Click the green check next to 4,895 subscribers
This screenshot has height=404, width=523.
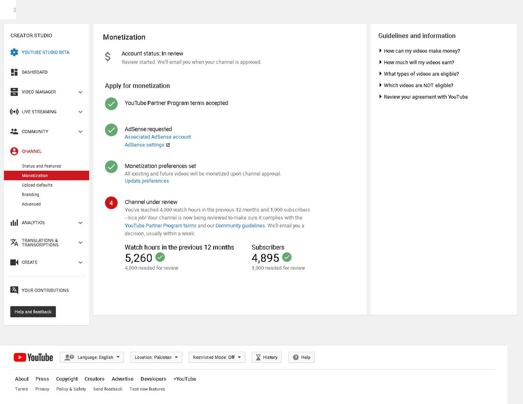tap(287, 257)
